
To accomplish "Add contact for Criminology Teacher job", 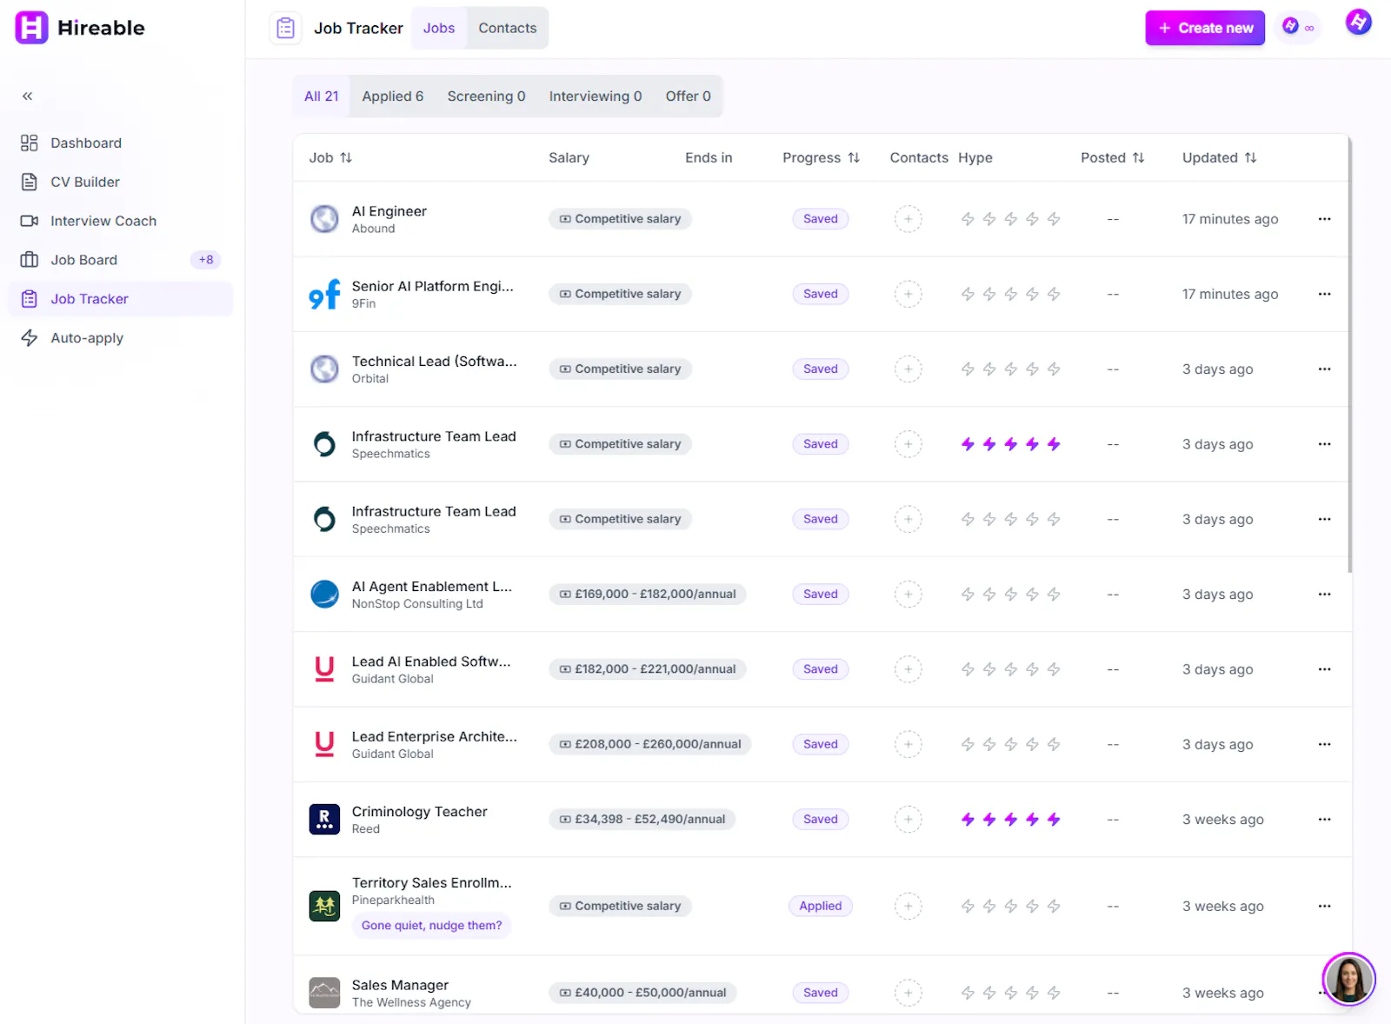I will pyautogui.click(x=908, y=820).
